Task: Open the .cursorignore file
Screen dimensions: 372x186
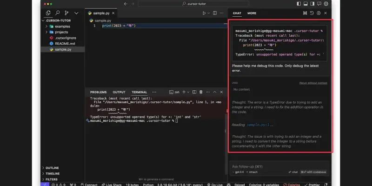Action: coord(63,38)
